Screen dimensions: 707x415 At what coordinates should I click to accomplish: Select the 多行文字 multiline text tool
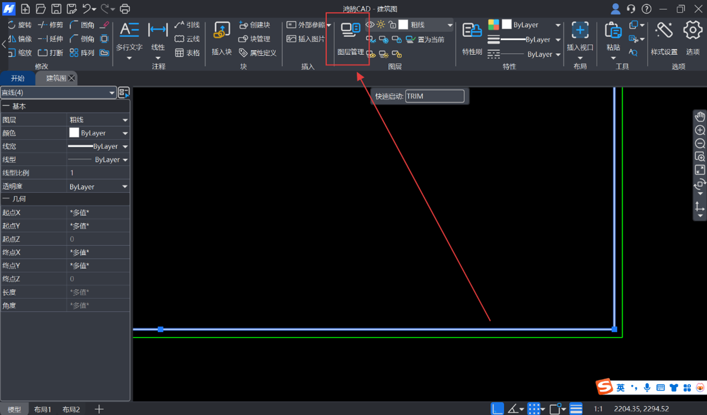pos(129,37)
